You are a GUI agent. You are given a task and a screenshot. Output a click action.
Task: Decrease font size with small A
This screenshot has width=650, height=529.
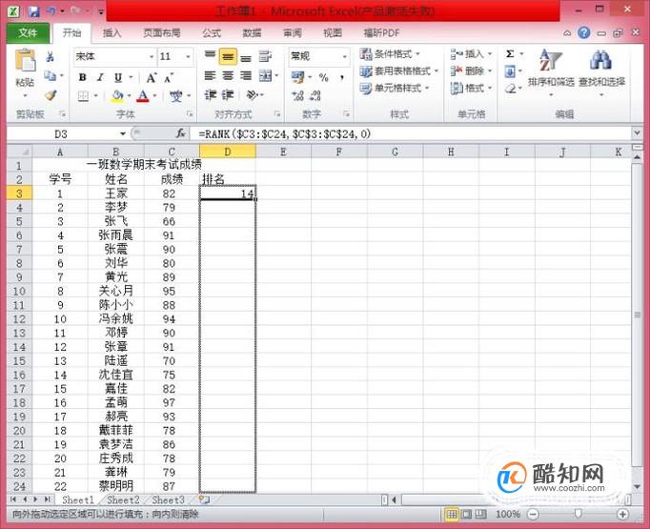[169, 77]
